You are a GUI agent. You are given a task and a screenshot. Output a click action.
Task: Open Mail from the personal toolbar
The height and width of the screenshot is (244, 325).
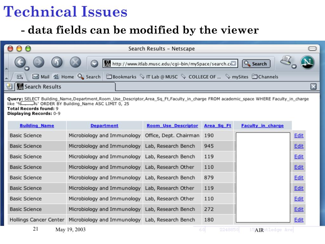click(x=41, y=77)
